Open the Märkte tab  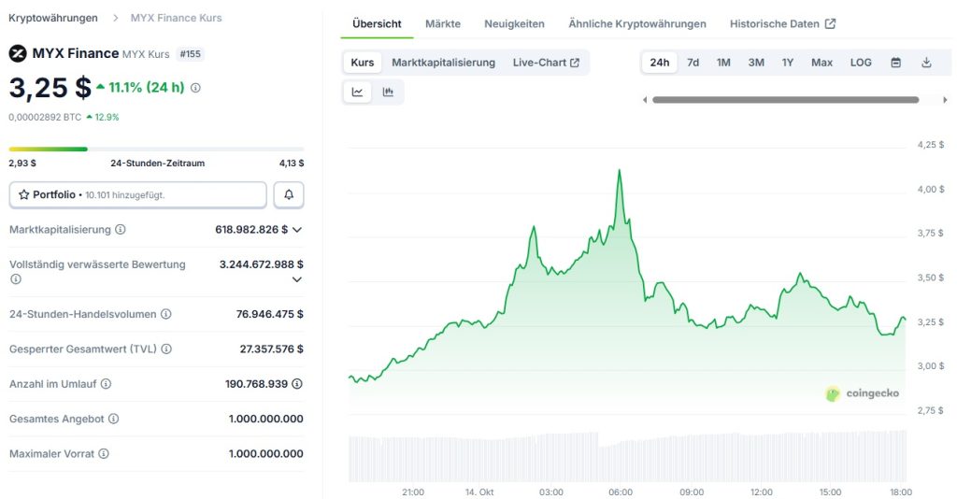(442, 23)
